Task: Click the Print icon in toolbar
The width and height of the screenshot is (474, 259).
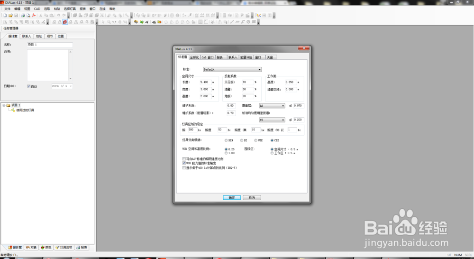Action: 23,16
